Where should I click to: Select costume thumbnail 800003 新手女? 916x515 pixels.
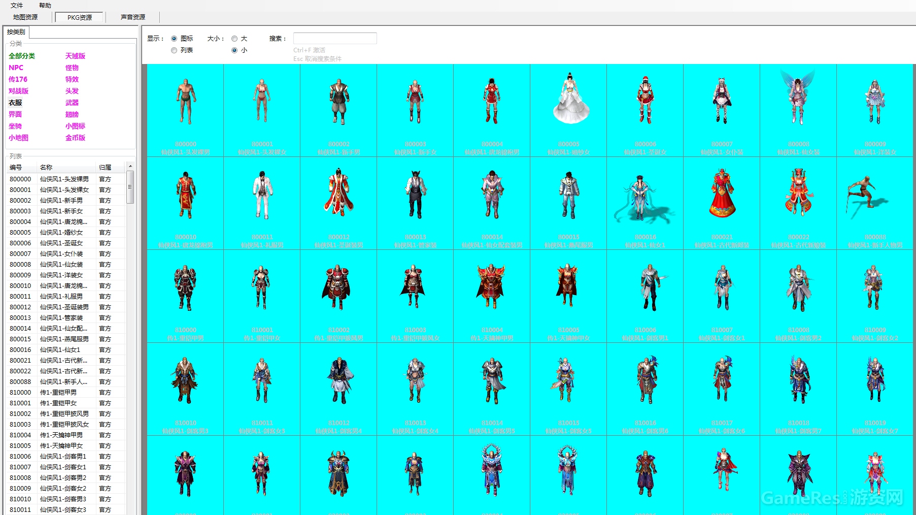(x=415, y=110)
